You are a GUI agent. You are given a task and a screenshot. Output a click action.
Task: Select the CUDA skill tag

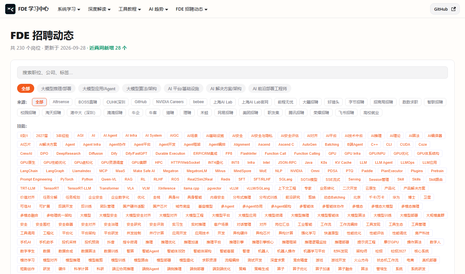coord(405,145)
